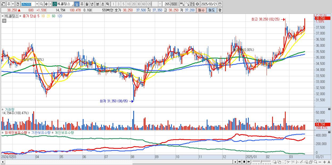
Task: Click the rewind button in the bottom playback controls
Action: [239, 162]
